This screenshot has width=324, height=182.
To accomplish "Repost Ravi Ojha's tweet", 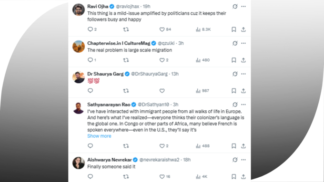I will click(x=126, y=29).
